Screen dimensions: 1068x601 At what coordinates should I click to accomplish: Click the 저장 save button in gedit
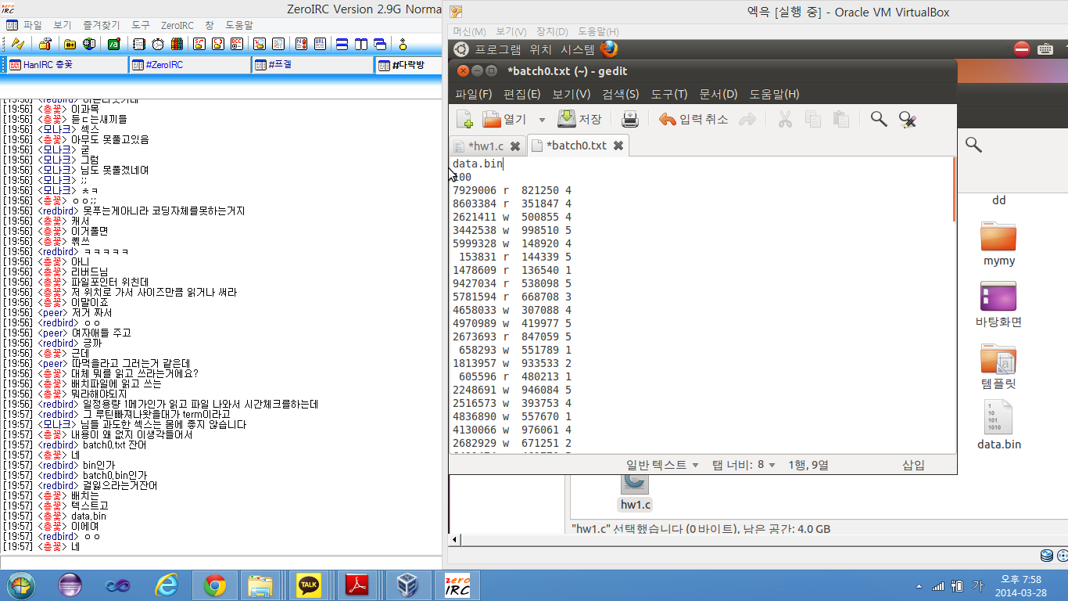tap(579, 119)
